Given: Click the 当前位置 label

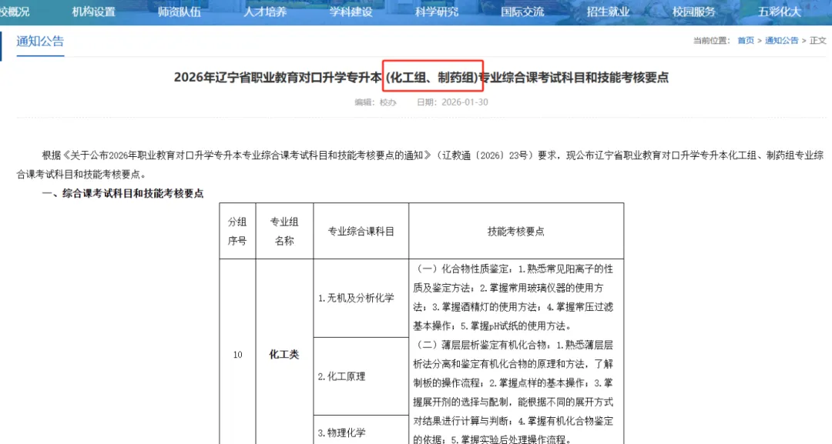Looking at the screenshot, I should click(712, 40).
